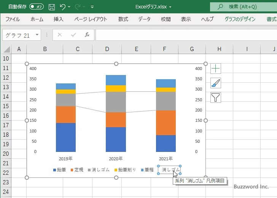Image resolution: width=277 pixels, height=198 pixels.
Task: Select the light blue 筆箱 segment of 2021年 bar
Action: tap(166, 83)
